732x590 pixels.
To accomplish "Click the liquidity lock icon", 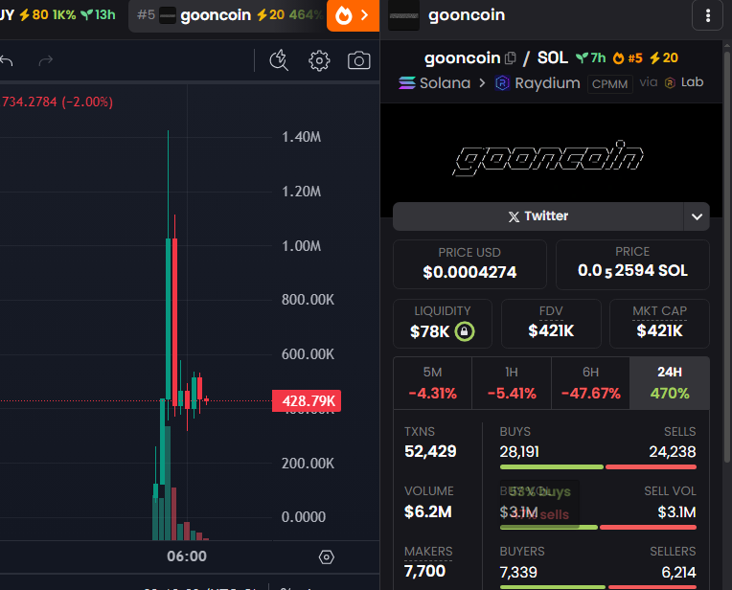I will click(x=465, y=331).
